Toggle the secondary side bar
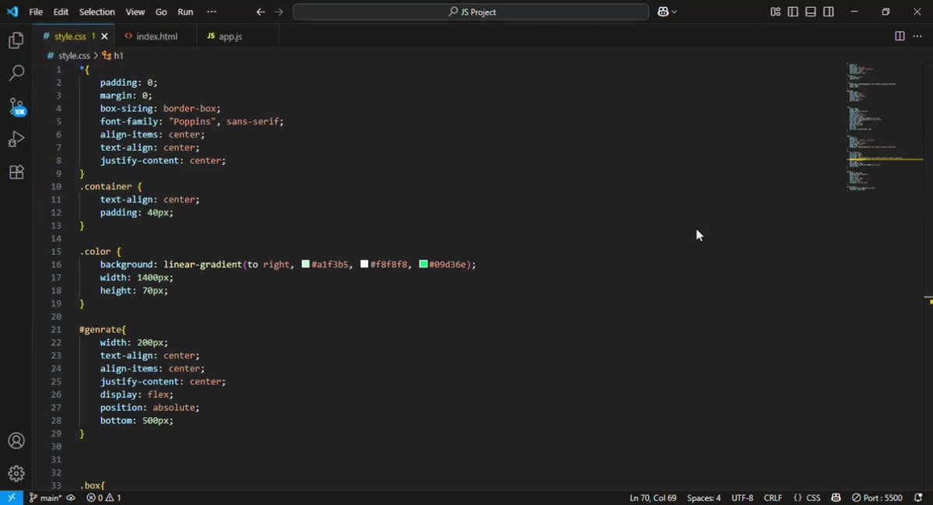 tap(828, 12)
